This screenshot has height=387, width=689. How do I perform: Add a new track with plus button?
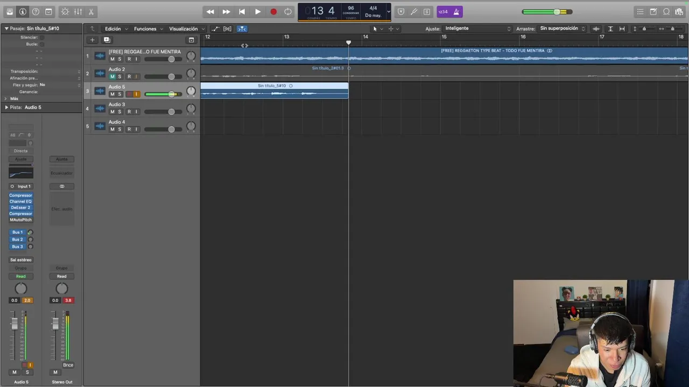[92, 40]
